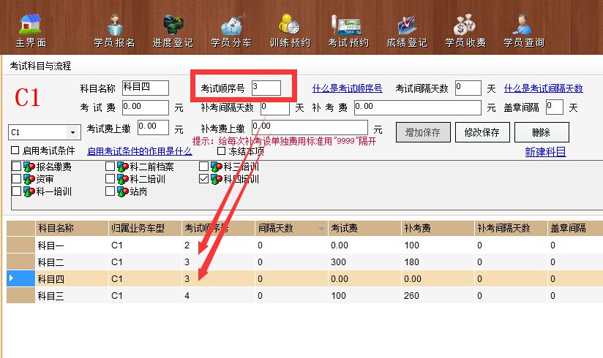The height and width of the screenshot is (358, 603).
Task: Sort by 盖章间隔 column header
Action: [575, 228]
